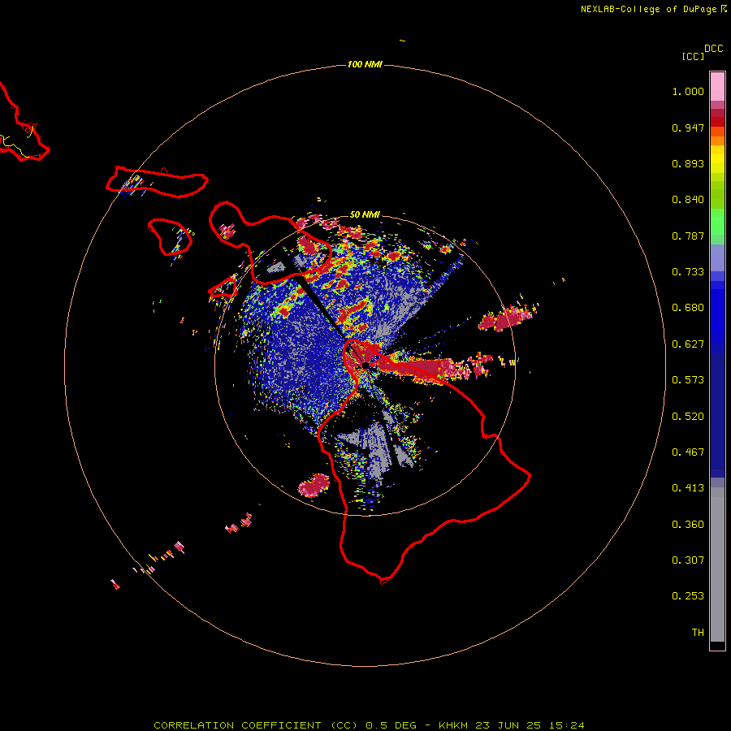Click the 0.840 scale value

pos(688,200)
